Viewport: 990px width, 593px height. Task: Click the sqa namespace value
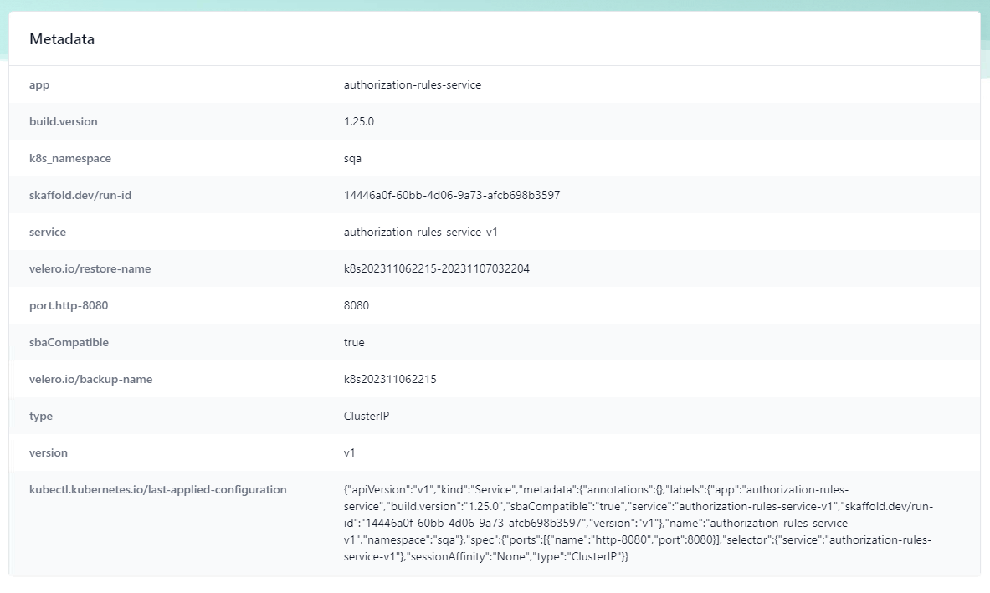point(354,158)
